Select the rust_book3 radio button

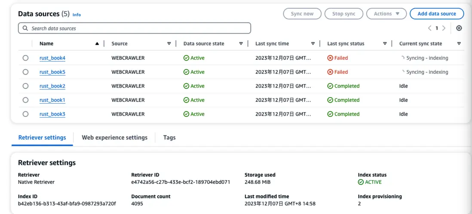click(x=26, y=114)
